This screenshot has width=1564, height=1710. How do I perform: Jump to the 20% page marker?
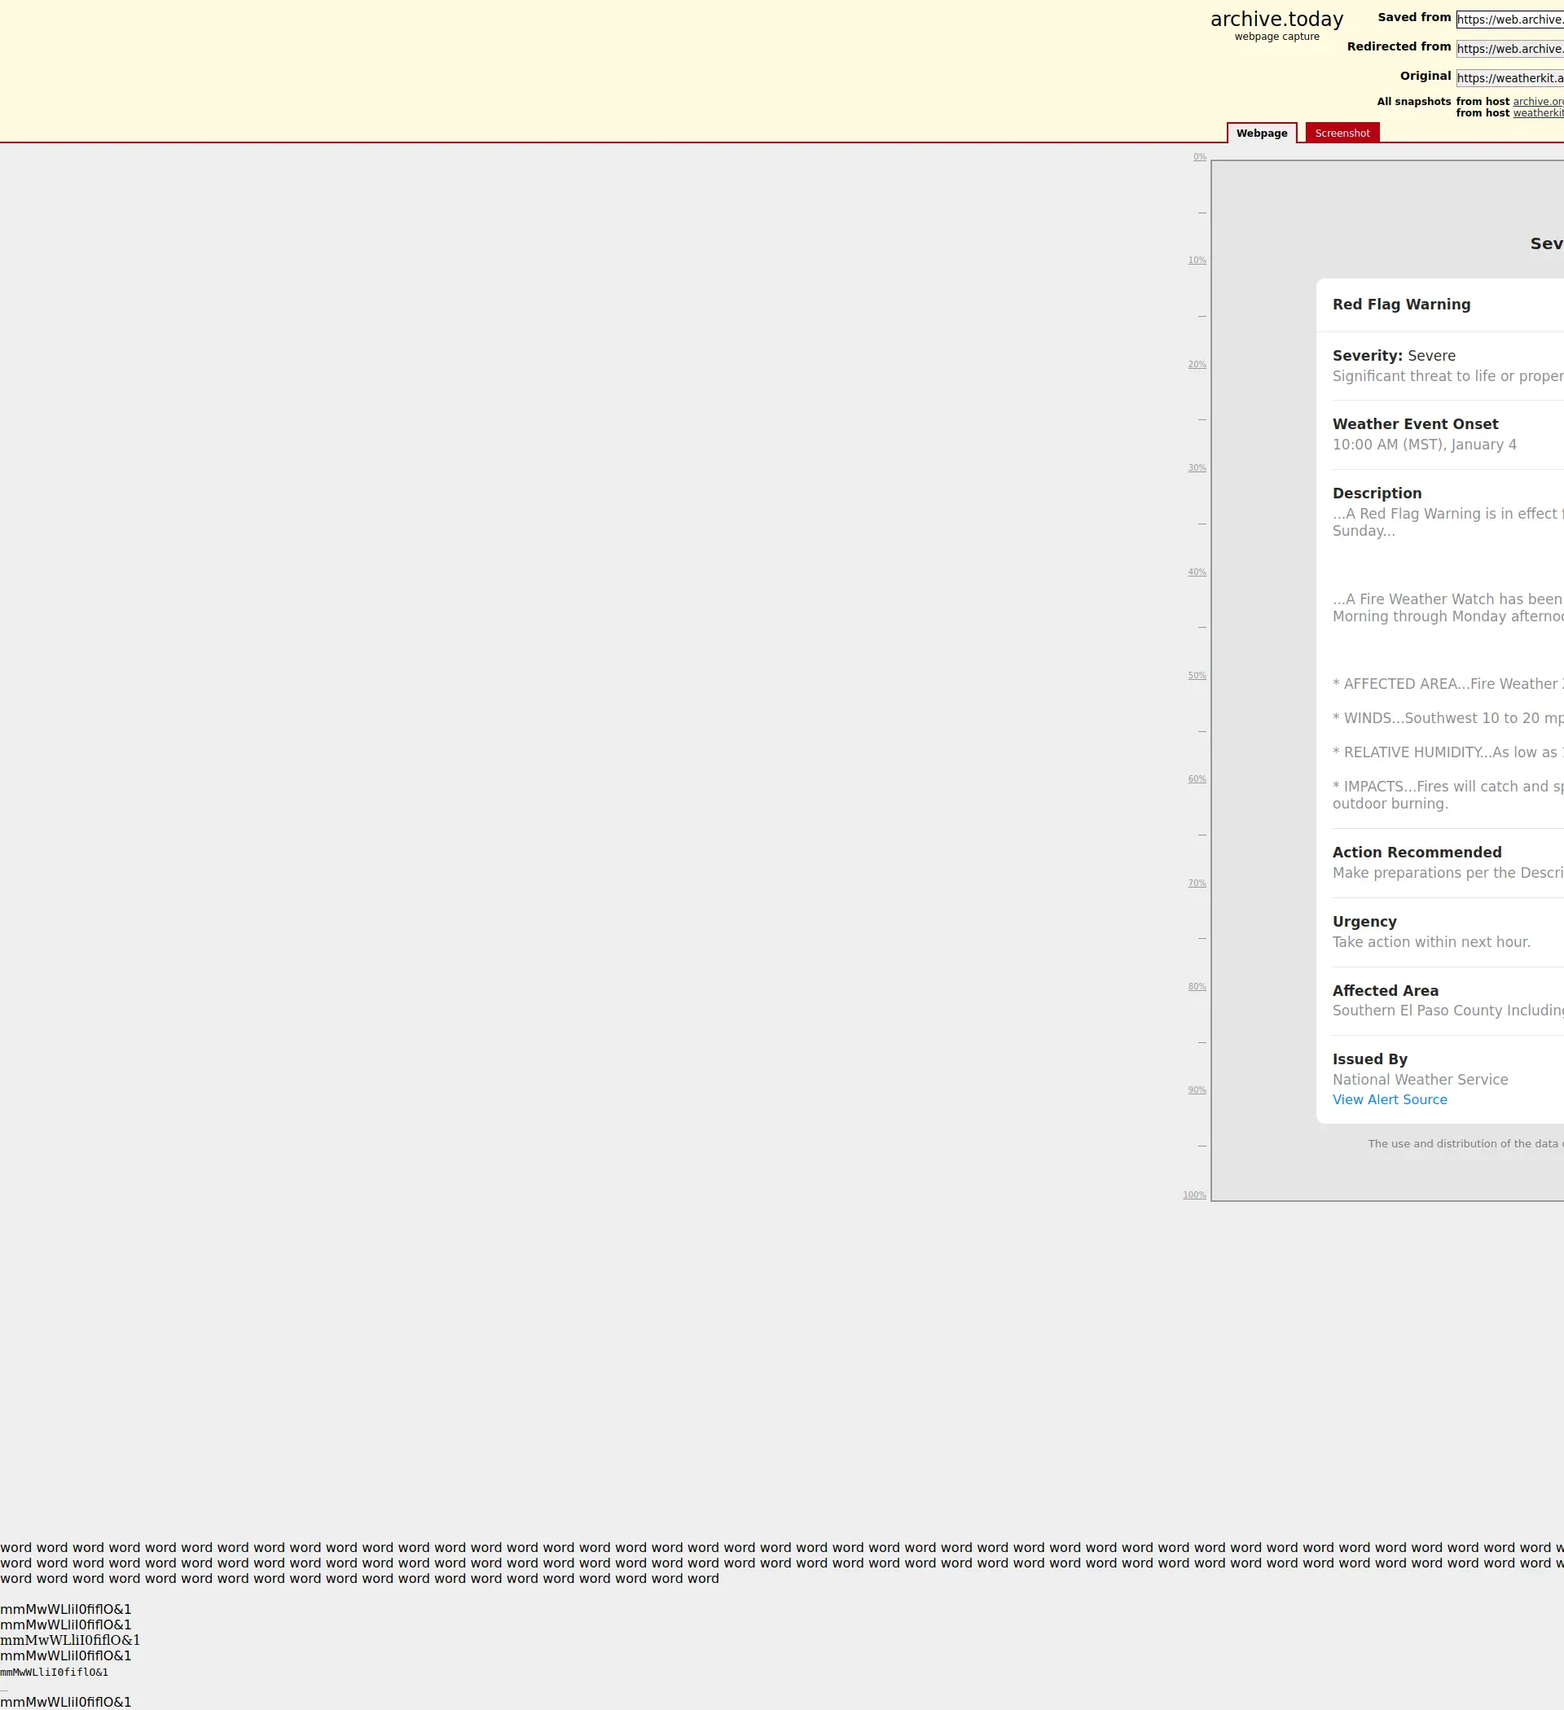(1197, 365)
